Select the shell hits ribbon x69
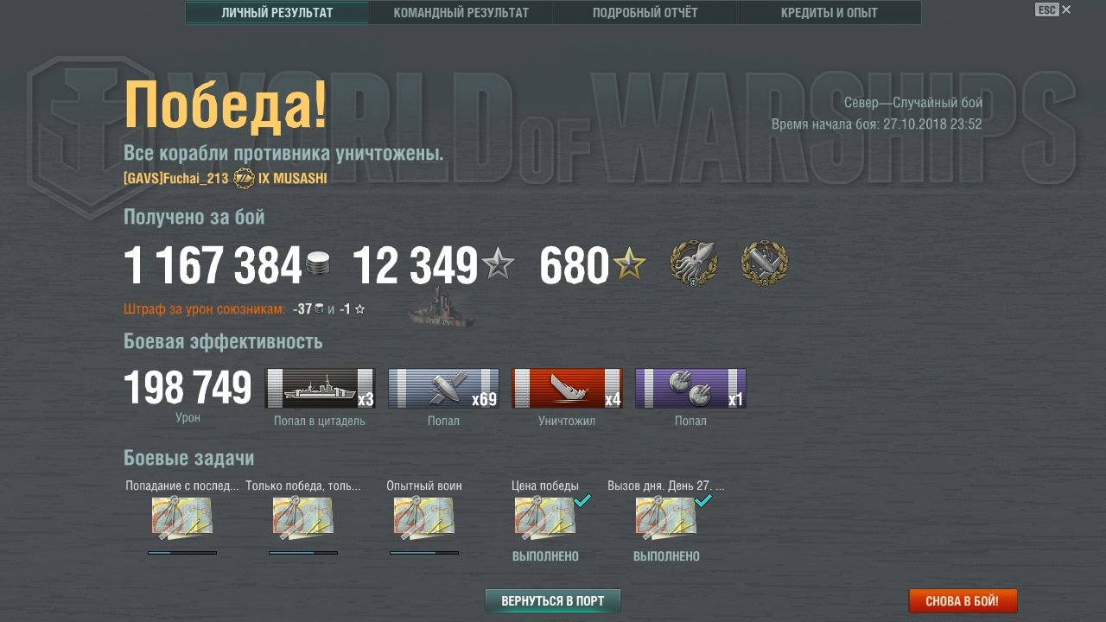1106x622 pixels. click(443, 388)
